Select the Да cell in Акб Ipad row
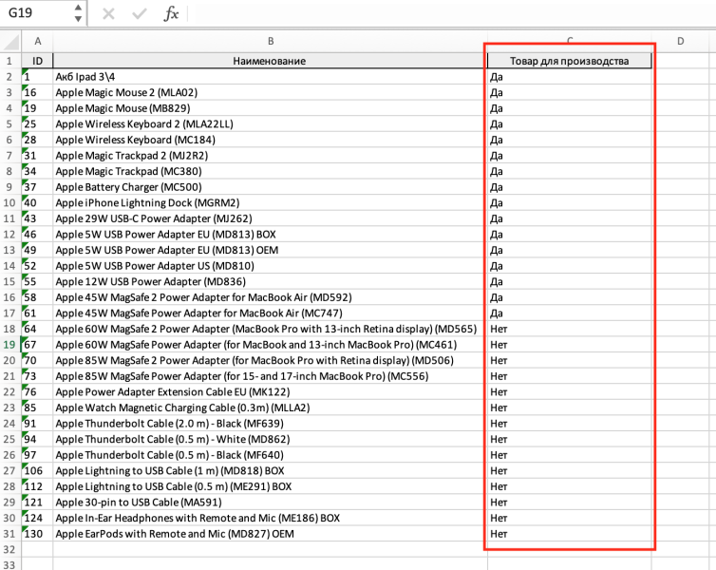 pos(570,77)
